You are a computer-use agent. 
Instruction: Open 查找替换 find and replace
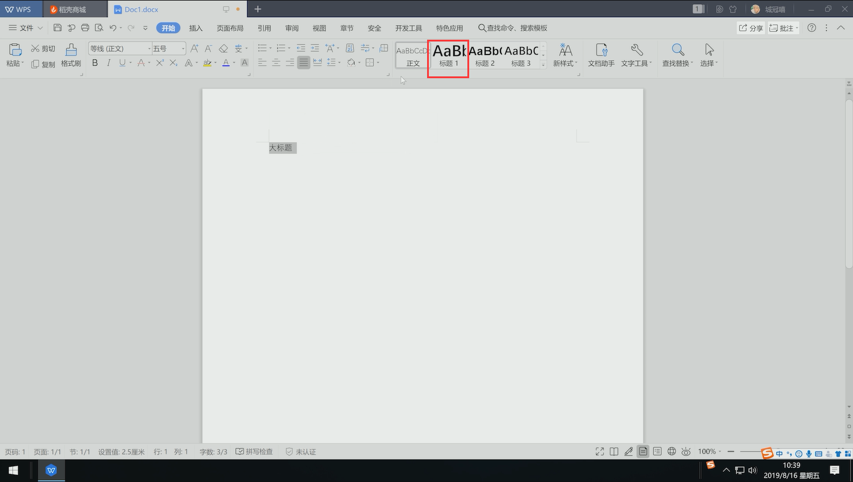(678, 55)
